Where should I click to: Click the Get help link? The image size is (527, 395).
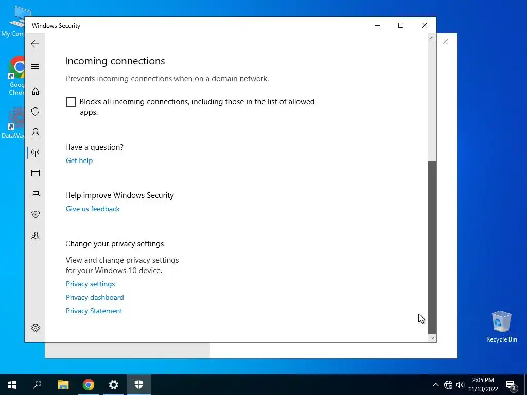click(x=79, y=160)
